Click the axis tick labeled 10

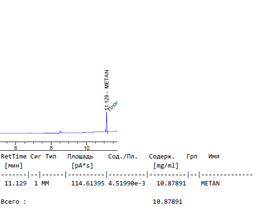(86, 148)
